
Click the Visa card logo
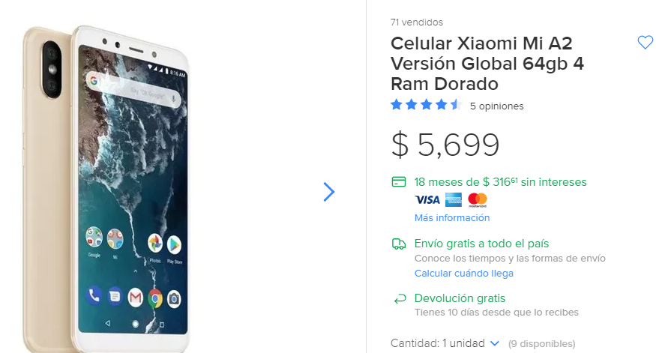pyautogui.click(x=427, y=199)
